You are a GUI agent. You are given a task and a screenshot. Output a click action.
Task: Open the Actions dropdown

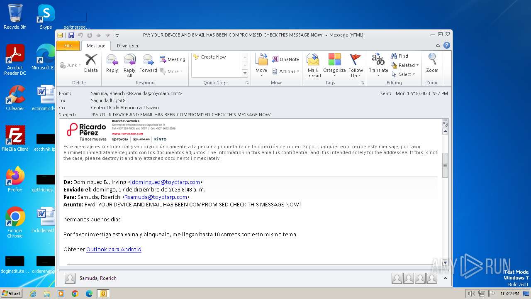[286, 71]
